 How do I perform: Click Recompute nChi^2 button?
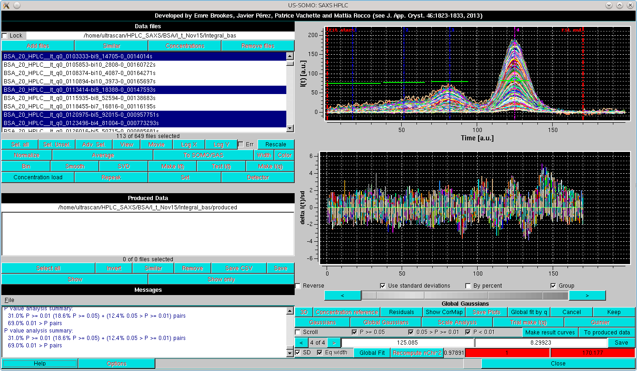click(417, 353)
